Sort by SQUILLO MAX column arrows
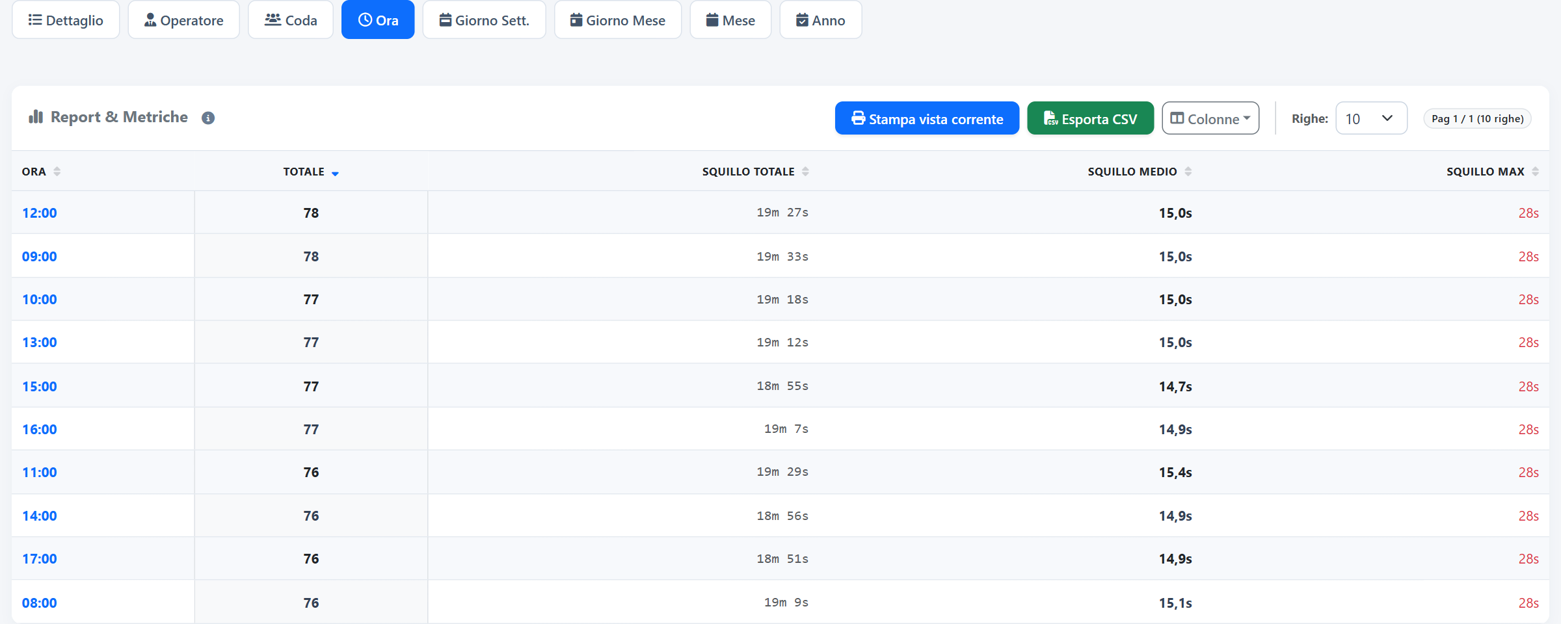Viewport: 1561px width, 624px height. [1535, 172]
